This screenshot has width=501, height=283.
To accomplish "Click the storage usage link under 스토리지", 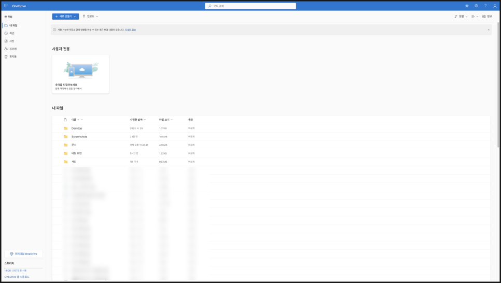I will click(16, 271).
